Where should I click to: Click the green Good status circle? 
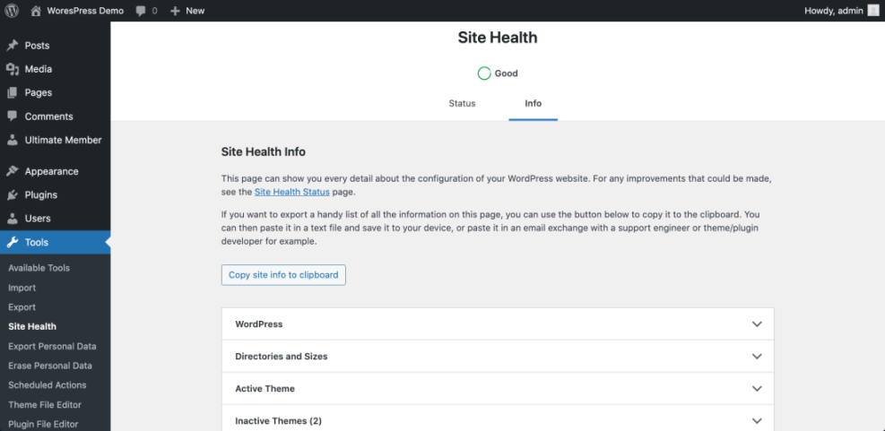(x=483, y=73)
